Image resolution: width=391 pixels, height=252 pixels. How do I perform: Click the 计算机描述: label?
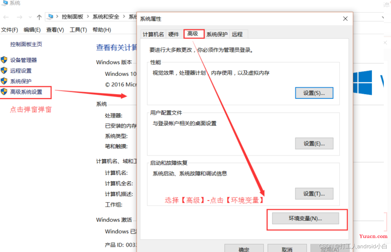click(x=119, y=194)
